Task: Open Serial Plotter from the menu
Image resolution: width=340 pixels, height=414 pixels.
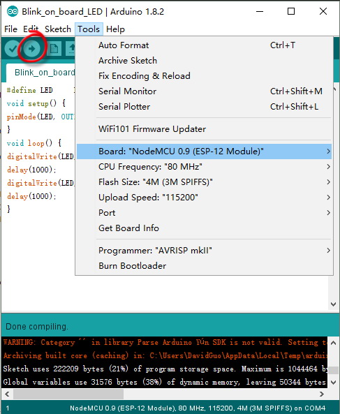Action: (204, 106)
